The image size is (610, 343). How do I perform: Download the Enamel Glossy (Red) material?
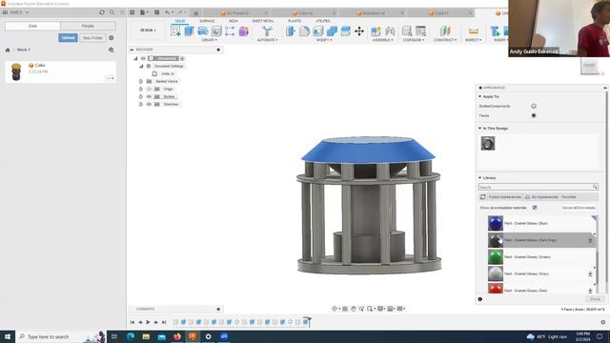pyautogui.click(x=590, y=291)
